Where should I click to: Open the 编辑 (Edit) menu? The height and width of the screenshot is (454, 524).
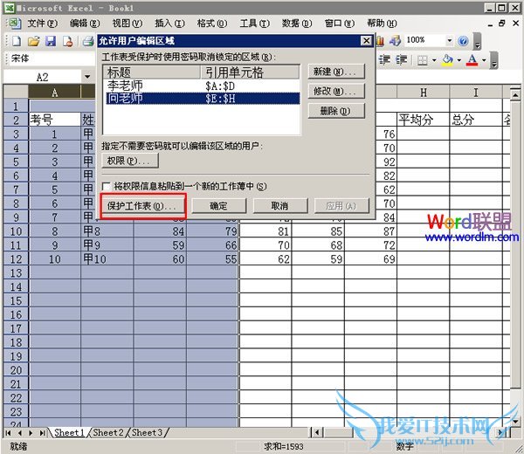click(x=85, y=24)
